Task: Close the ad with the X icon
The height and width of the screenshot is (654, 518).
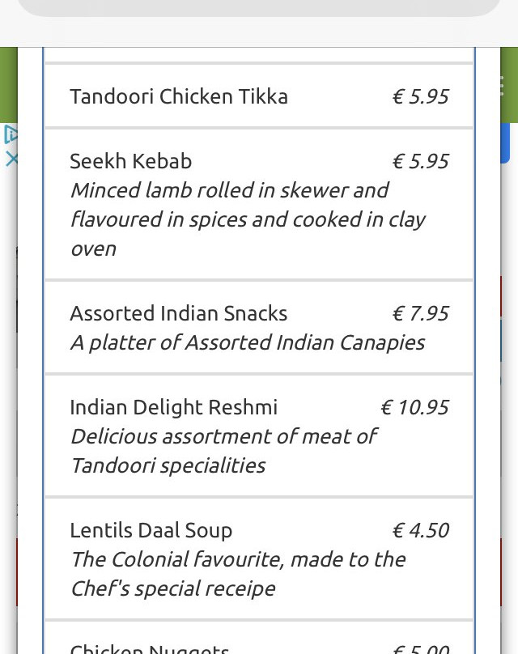Action: 11,159
